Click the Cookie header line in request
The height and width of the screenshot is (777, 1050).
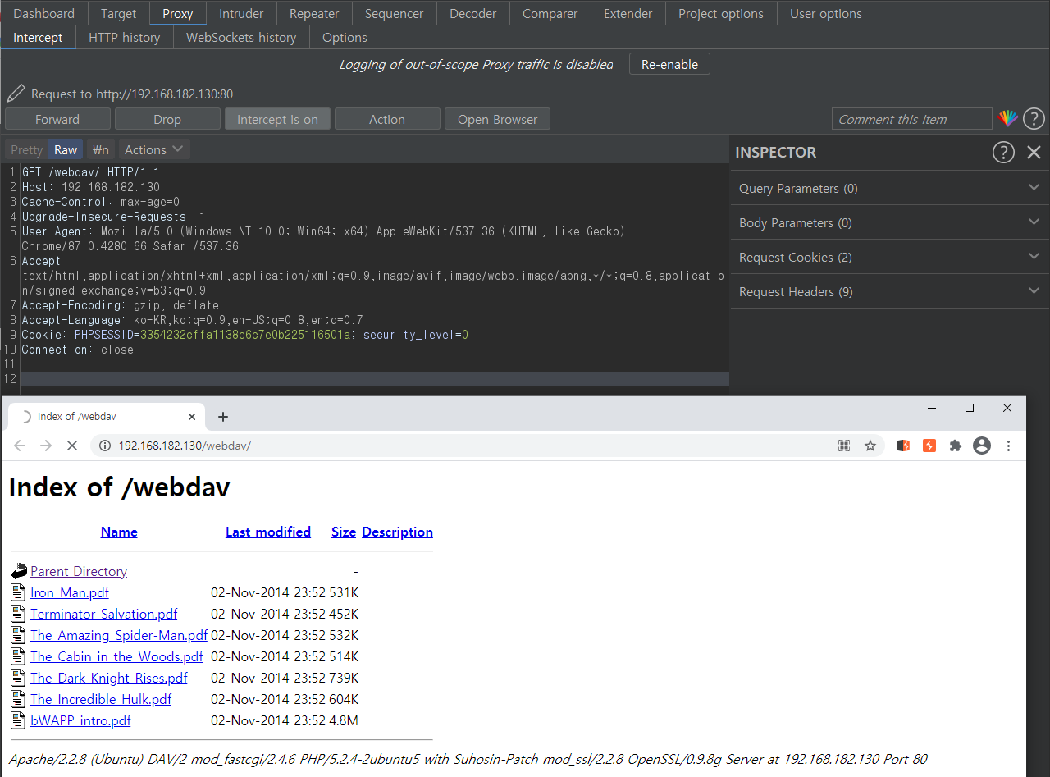tap(245, 335)
